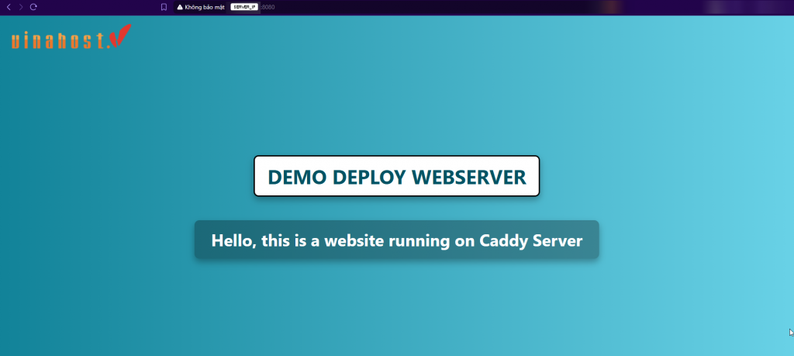Open the 'Không bảo mật' site info
Image resolution: width=794 pixels, height=356 pixels.
(x=204, y=7)
